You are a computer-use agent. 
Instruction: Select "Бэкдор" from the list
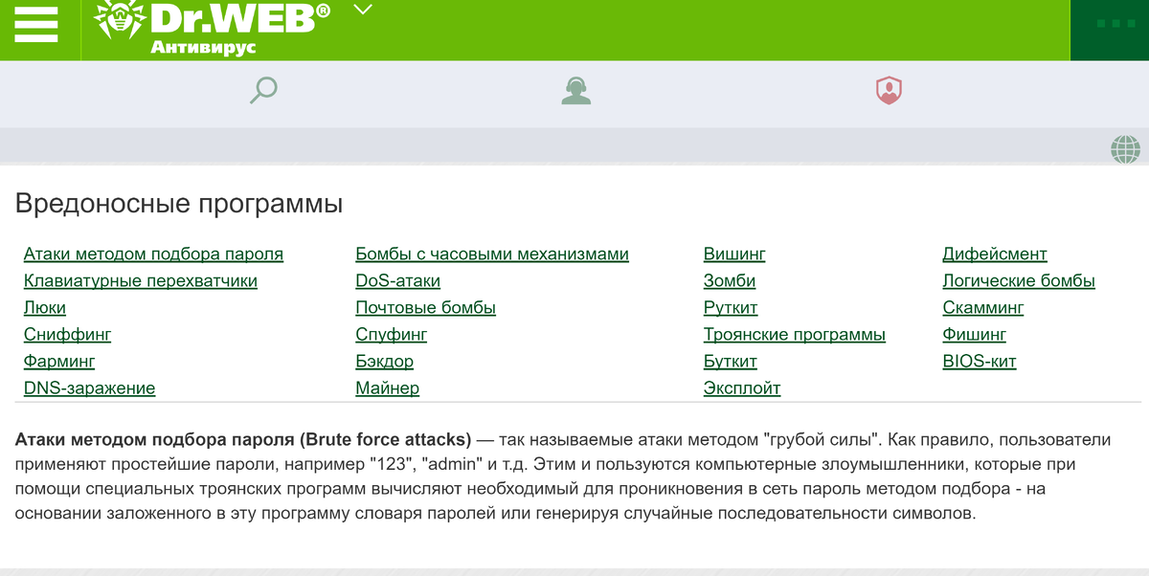pyautogui.click(x=385, y=361)
